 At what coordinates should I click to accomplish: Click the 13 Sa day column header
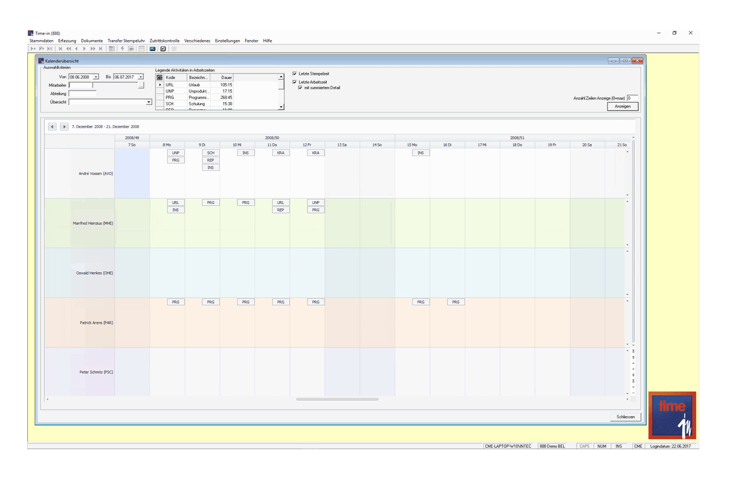(x=342, y=145)
